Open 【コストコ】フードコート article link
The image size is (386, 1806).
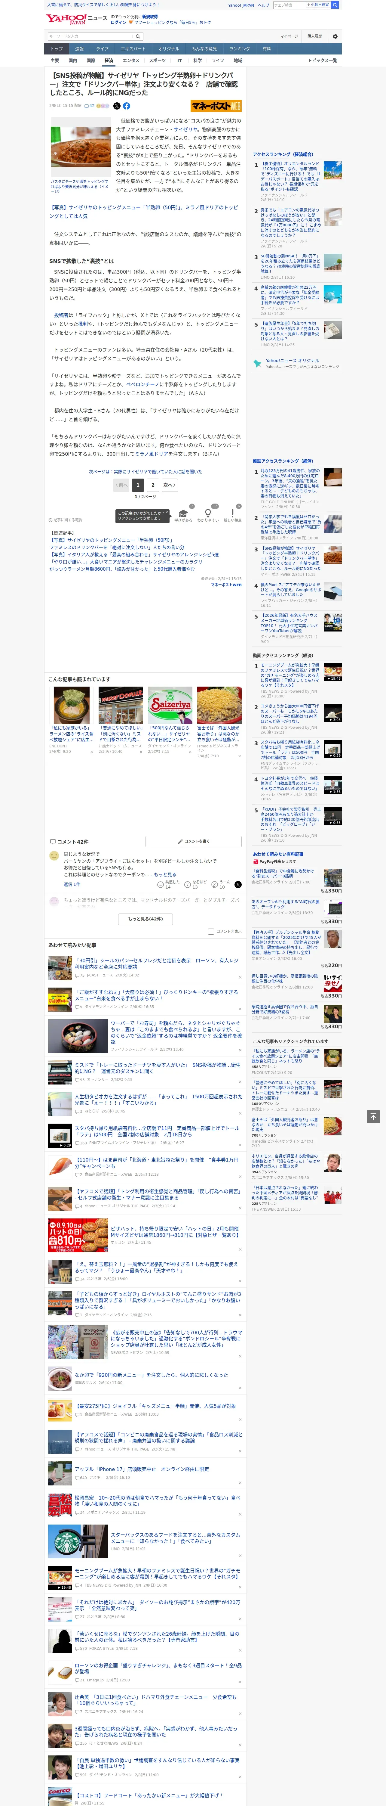(x=149, y=1795)
